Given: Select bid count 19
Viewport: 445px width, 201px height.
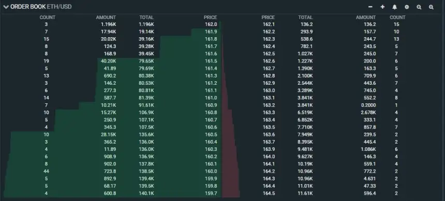Looking at the screenshot, I should pos(46,61).
